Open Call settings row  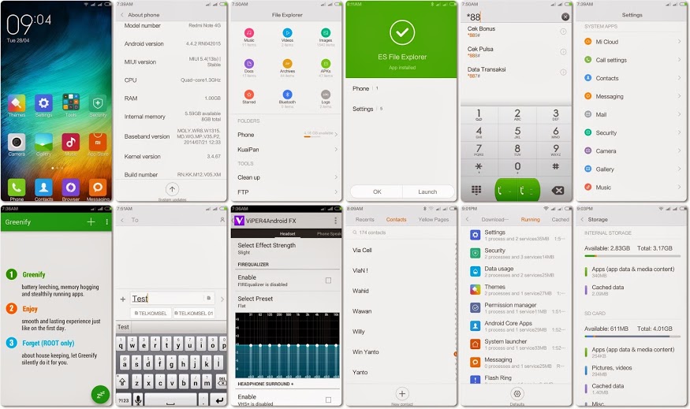[632, 60]
